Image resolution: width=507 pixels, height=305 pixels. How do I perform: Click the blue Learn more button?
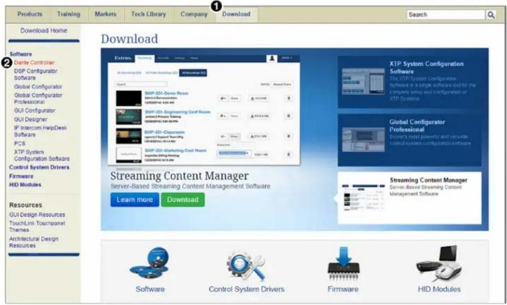[x=134, y=200]
